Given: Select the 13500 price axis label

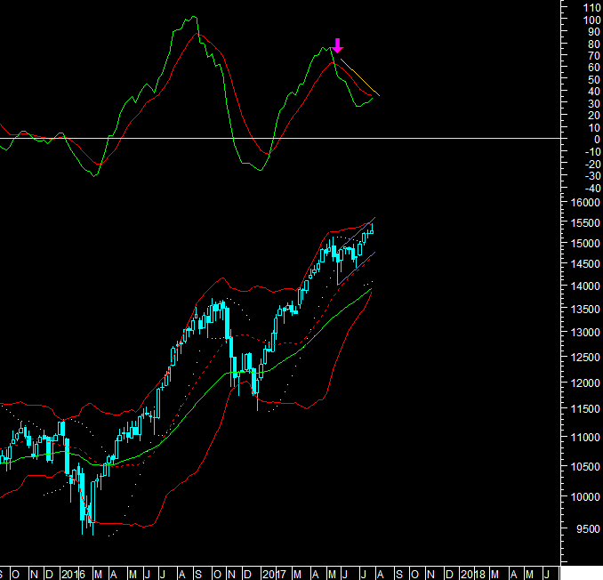Looking at the screenshot, I should pos(586,309).
